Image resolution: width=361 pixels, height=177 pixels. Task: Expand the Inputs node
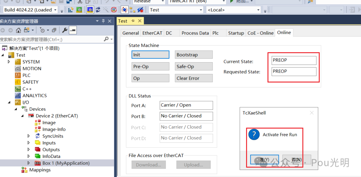(29, 143)
